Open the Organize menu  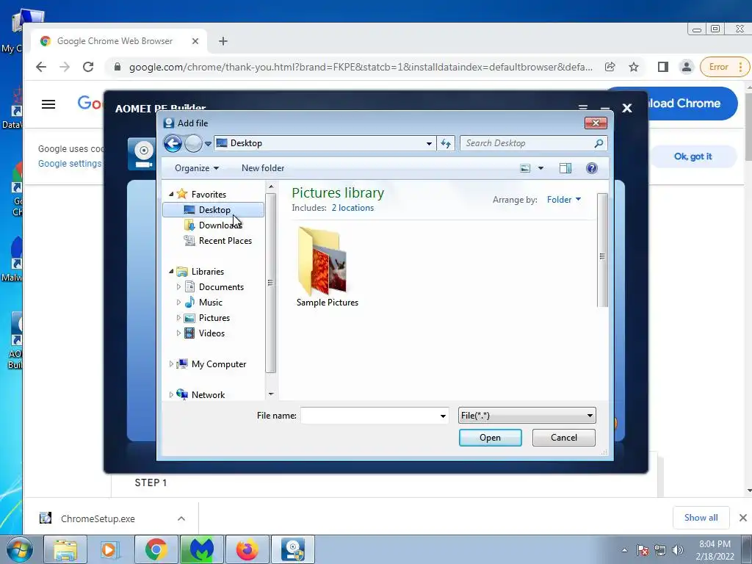pos(197,168)
